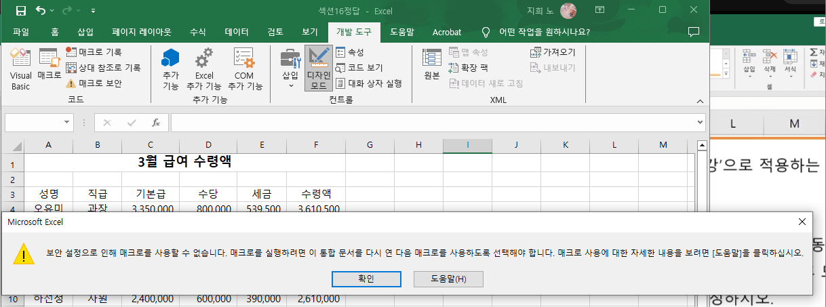This screenshot has width=826, height=307.
Task: Click the Save icon in title bar
Action: click(20, 10)
